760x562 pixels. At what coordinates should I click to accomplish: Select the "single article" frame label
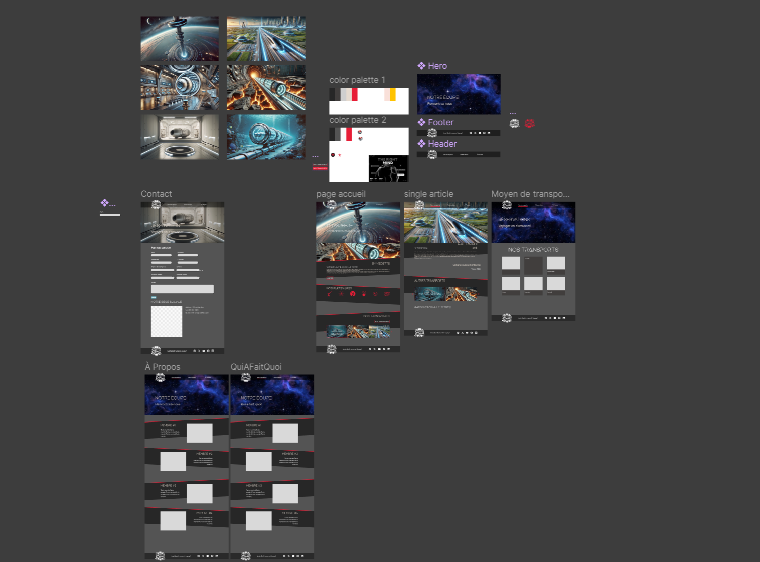click(x=428, y=194)
